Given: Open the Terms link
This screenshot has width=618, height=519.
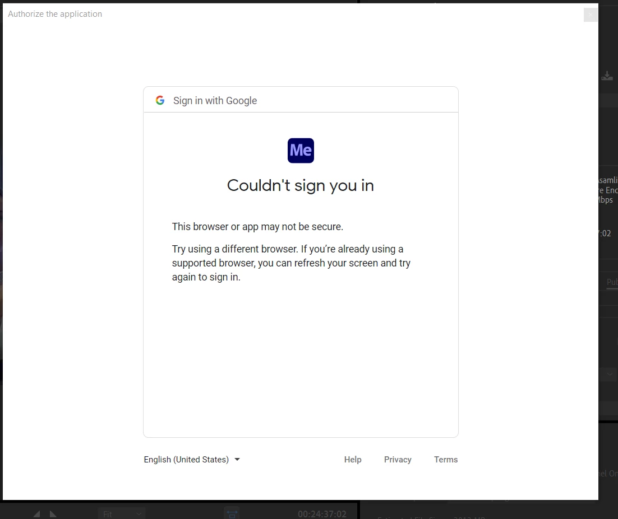Looking at the screenshot, I should [446, 460].
